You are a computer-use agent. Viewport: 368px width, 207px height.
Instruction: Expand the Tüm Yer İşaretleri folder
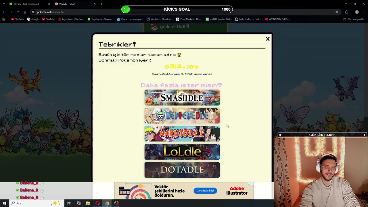pyautogui.click(x=354, y=19)
